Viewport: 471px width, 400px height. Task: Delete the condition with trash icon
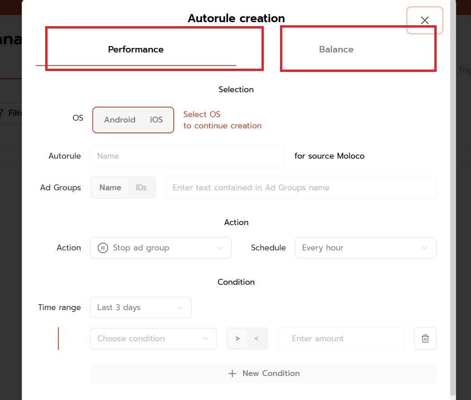coord(425,339)
